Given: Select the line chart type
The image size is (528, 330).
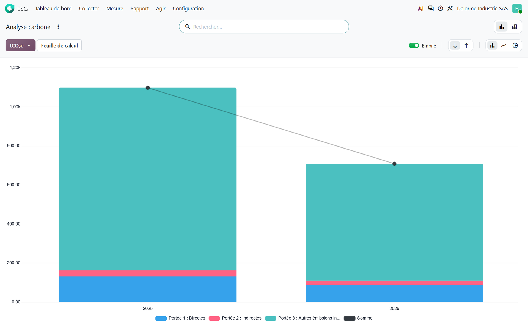Looking at the screenshot, I should click(504, 45).
